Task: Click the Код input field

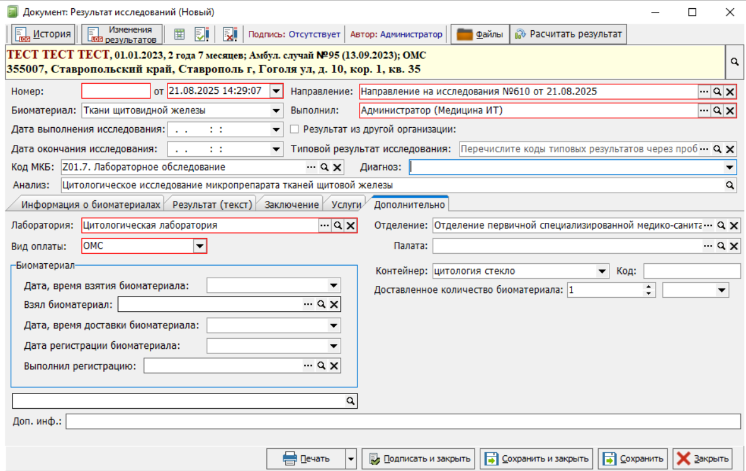Action: [692, 271]
